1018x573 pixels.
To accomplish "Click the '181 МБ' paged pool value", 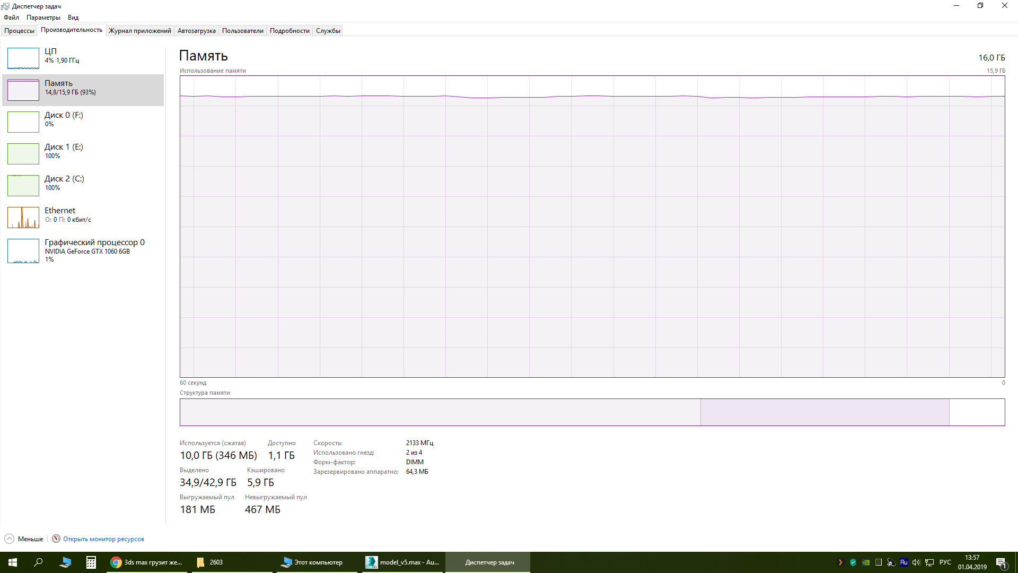I will pos(198,510).
